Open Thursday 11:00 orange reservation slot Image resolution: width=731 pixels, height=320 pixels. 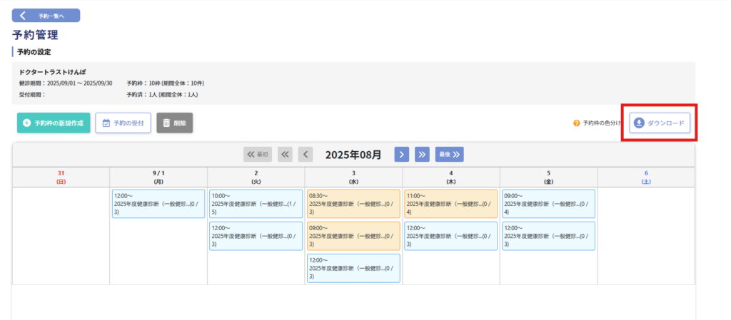450,203
